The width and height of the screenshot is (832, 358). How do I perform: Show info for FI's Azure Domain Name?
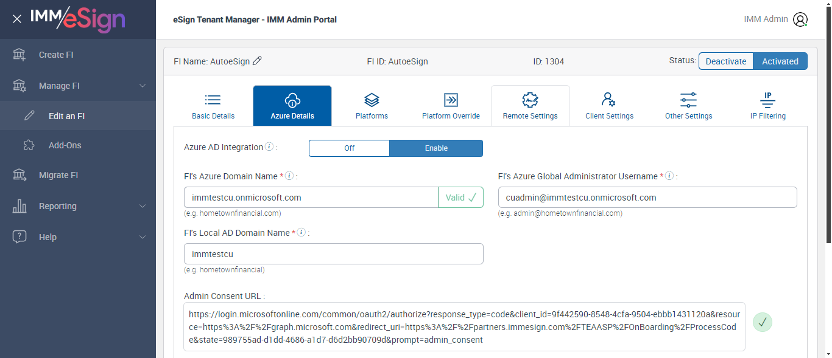[x=289, y=176]
